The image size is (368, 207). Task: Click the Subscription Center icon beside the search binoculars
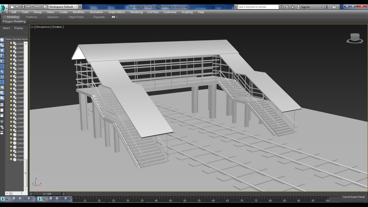tap(287, 7)
